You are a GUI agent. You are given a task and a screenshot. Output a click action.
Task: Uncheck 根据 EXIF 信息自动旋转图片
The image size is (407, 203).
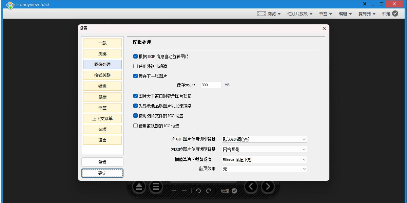[x=136, y=57]
